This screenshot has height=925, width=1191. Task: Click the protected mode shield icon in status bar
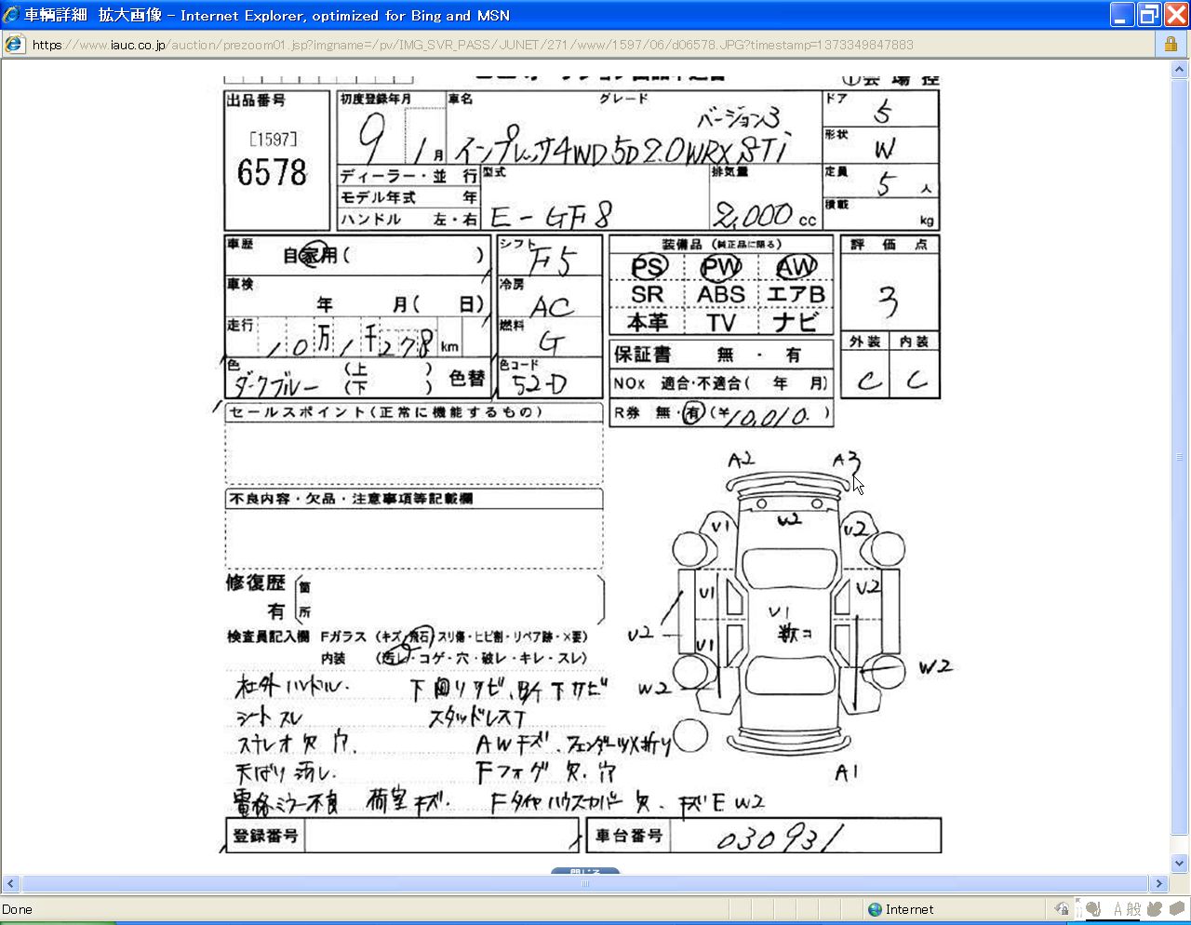pyautogui.click(x=1062, y=909)
